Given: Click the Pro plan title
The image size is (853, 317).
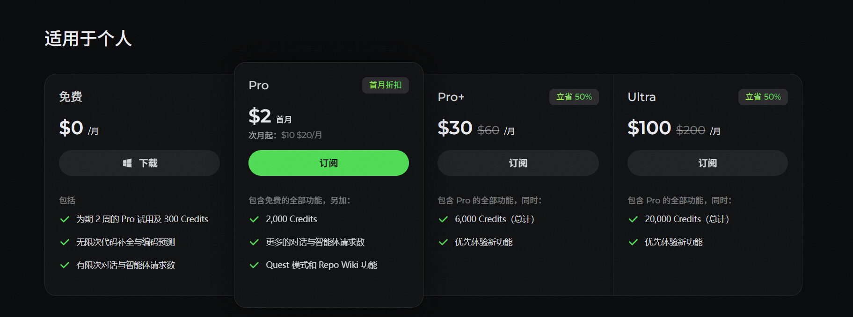Looking at the screenshot, I should 259,86.
